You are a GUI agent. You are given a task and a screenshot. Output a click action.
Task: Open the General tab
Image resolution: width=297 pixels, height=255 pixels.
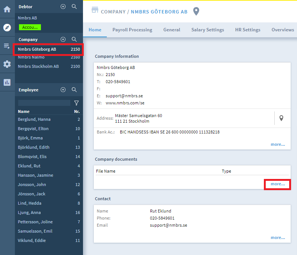pos(172,30)
